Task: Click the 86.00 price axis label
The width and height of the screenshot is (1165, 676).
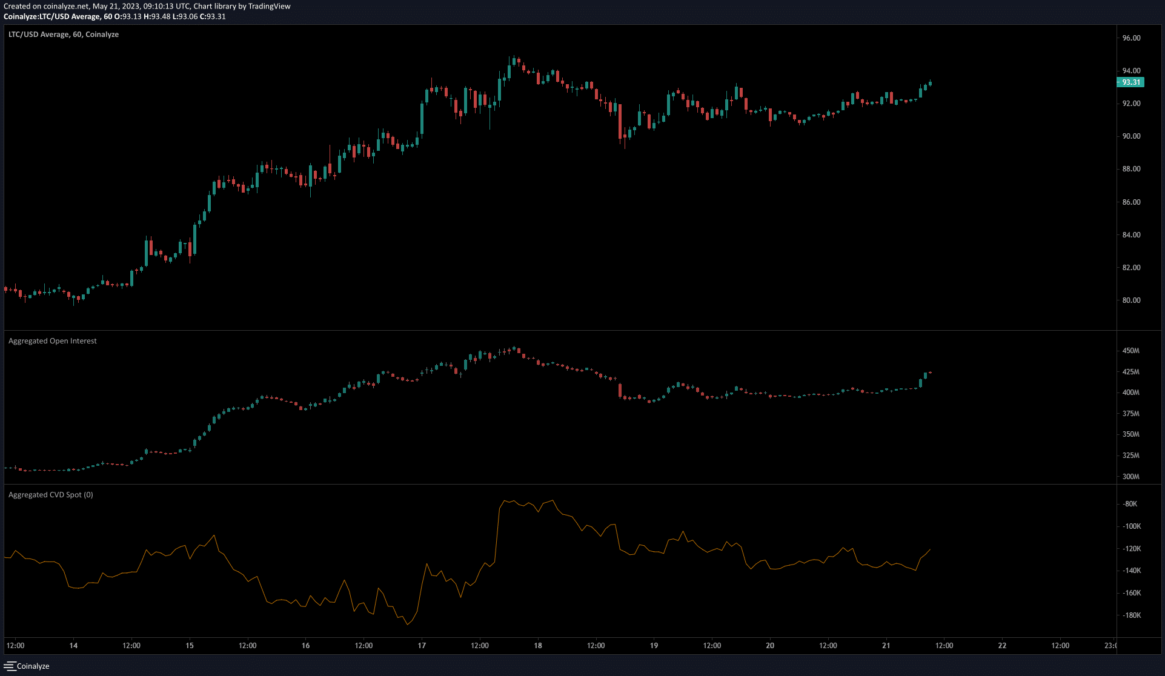Action: click(x=1131, y=202)
